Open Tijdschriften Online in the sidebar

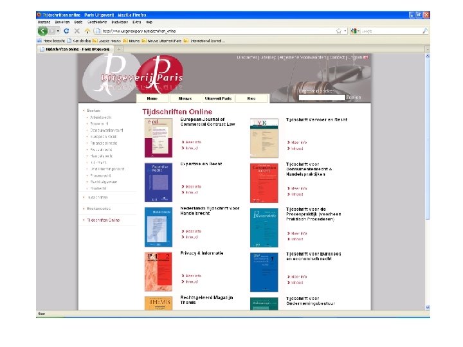pyautogui.click(x=104, y=220)
